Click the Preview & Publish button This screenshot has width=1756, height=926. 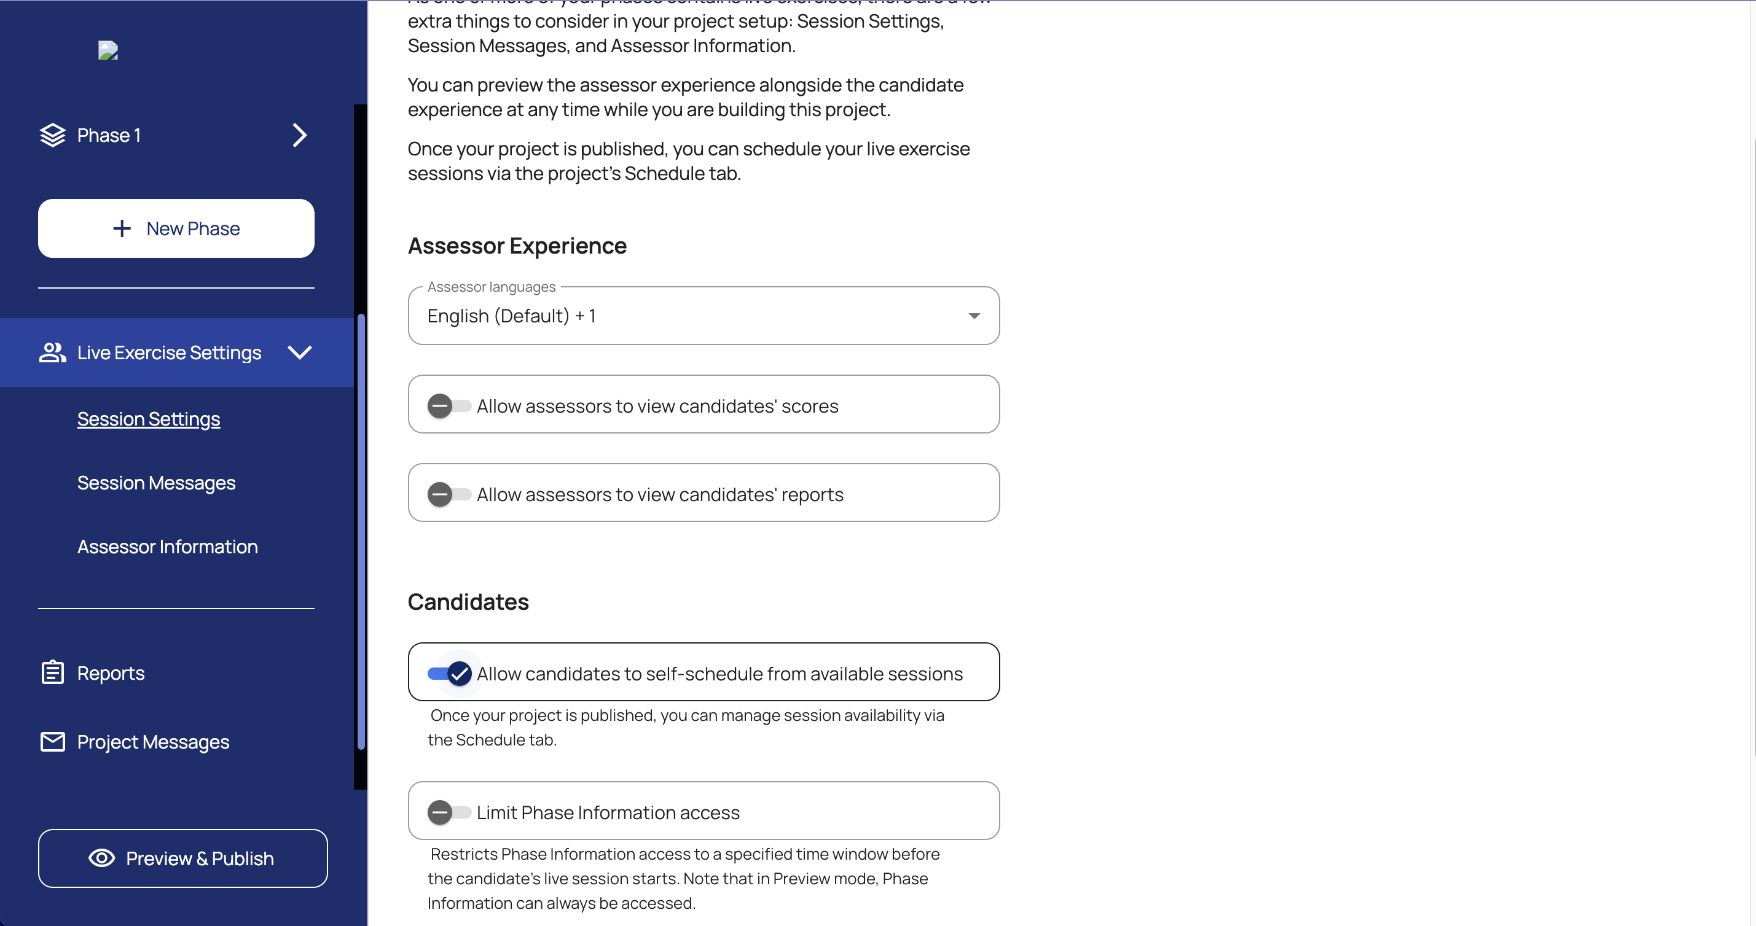click(182, 858)
